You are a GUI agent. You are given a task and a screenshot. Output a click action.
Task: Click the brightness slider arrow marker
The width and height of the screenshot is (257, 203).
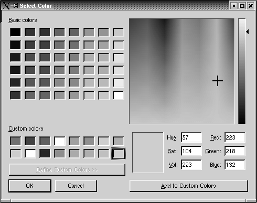pos(248,32)
